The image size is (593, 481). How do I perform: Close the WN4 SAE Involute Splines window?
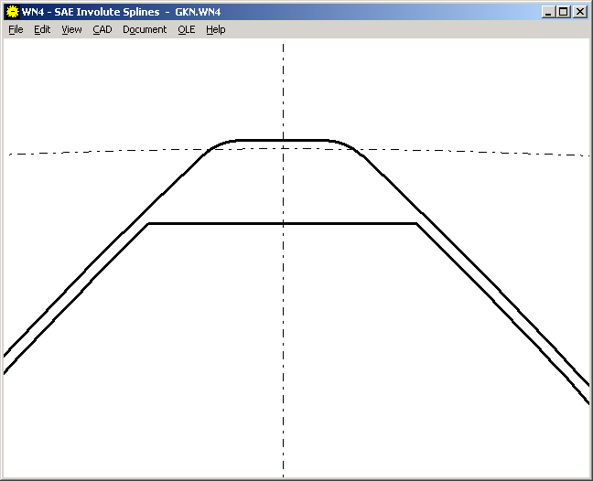[x=580, y=12]
